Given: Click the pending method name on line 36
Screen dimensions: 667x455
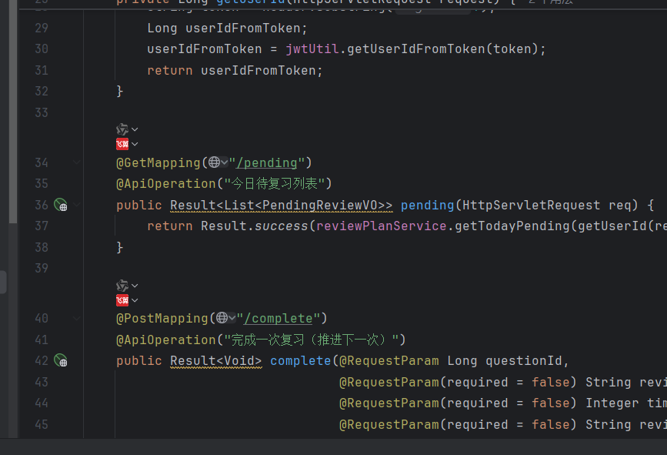Looking at the screenshot, I should pyautogui.click(x=428, y=205).
